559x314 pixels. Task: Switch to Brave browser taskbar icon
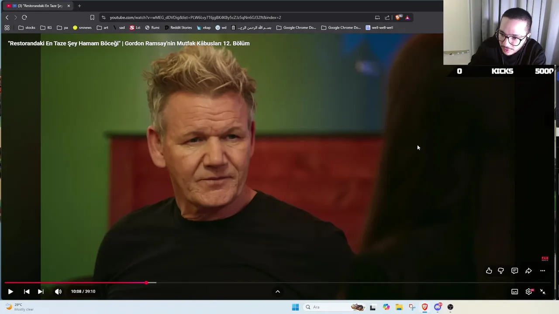[424, 307]
